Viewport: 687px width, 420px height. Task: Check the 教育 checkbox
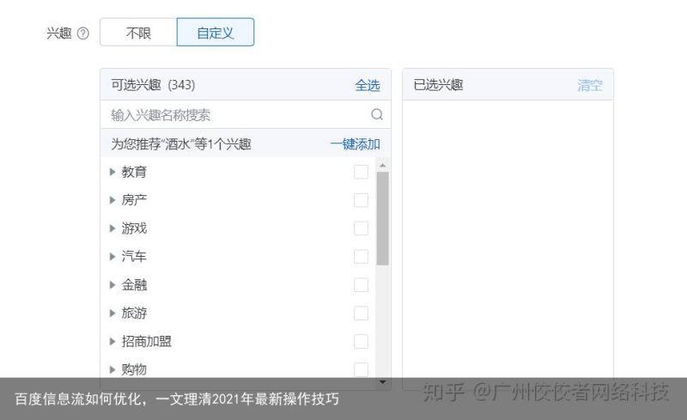[361, 172]
